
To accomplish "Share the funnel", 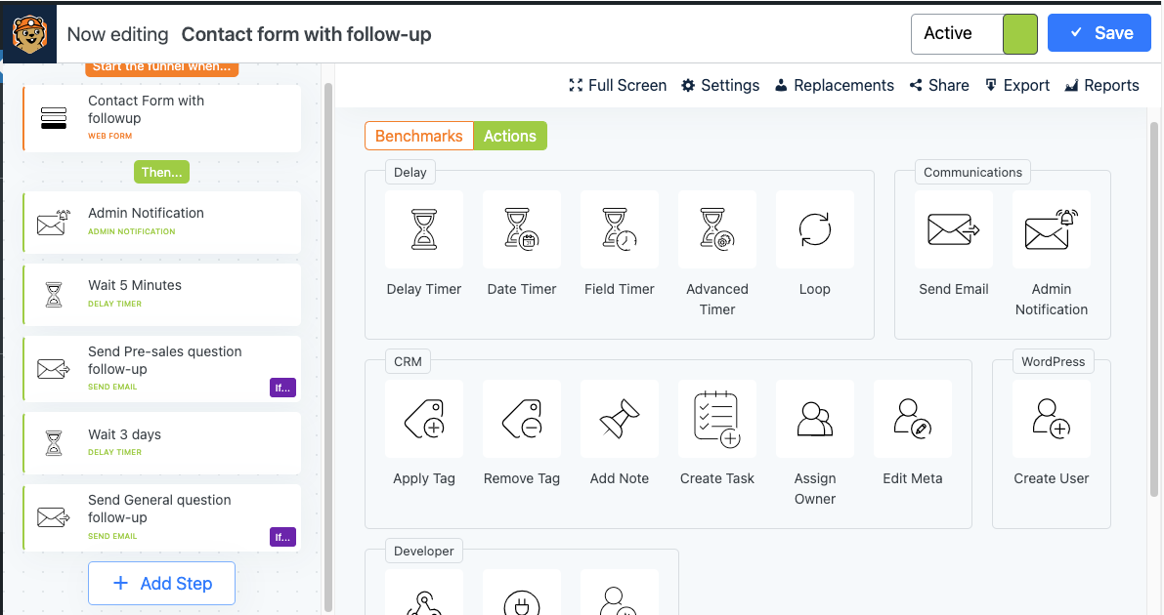I will [939, 85].
